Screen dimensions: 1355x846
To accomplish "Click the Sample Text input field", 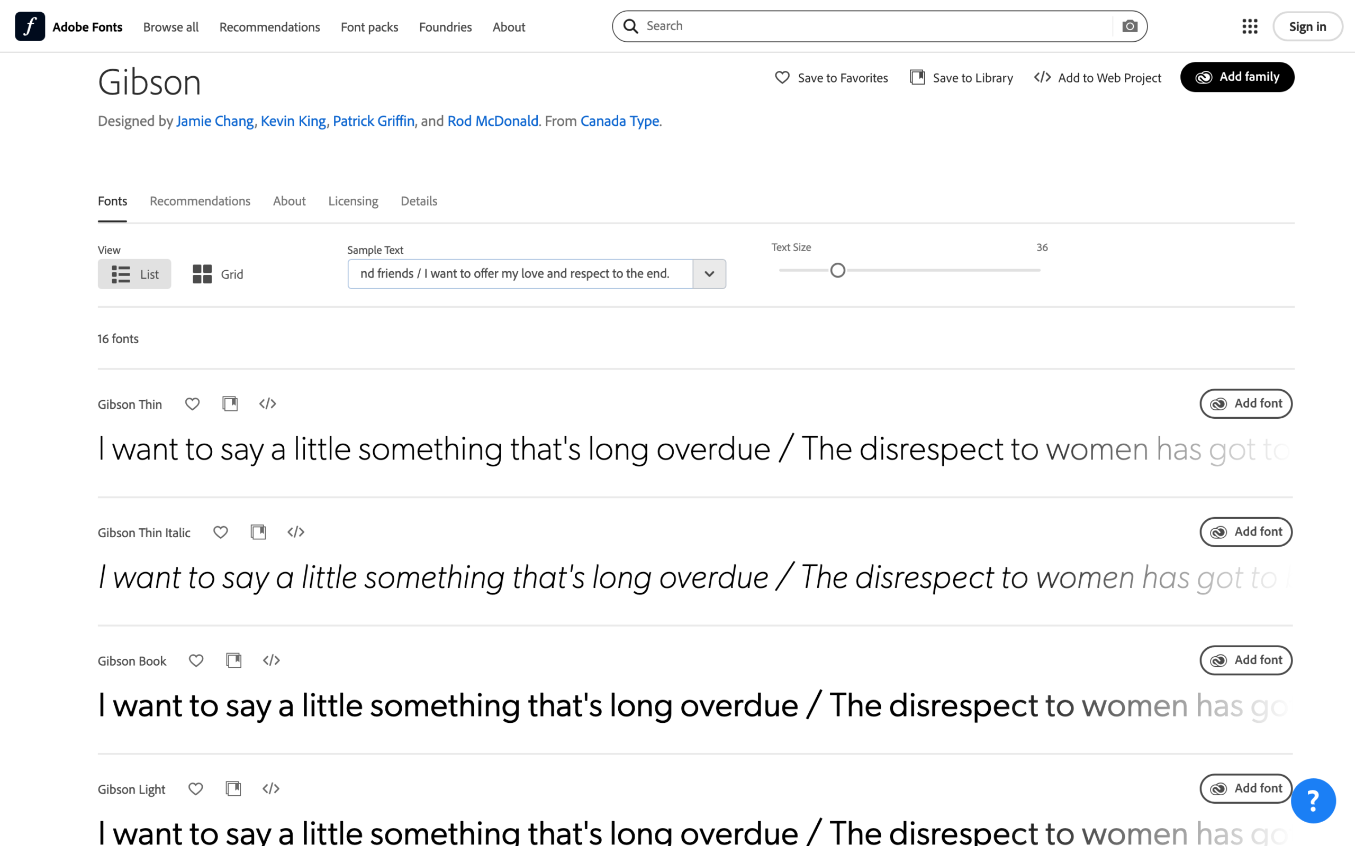I will pos(520,274).
